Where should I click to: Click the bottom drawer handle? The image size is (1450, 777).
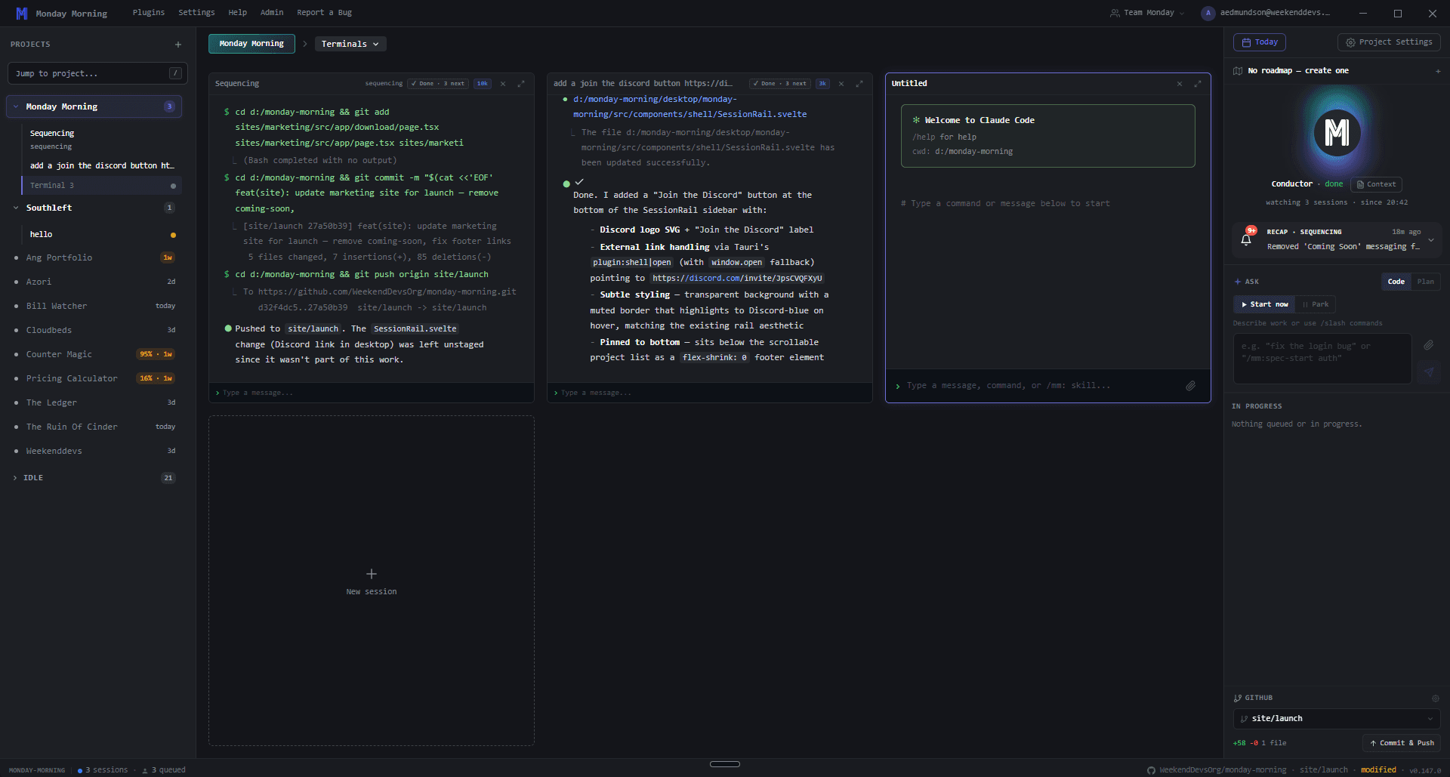tap(725, 764)
